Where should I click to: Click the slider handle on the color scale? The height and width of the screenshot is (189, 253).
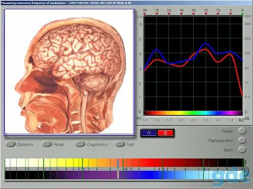118,169
